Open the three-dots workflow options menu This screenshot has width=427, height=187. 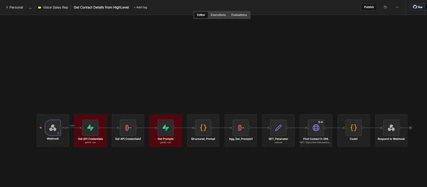pos(397,7)
